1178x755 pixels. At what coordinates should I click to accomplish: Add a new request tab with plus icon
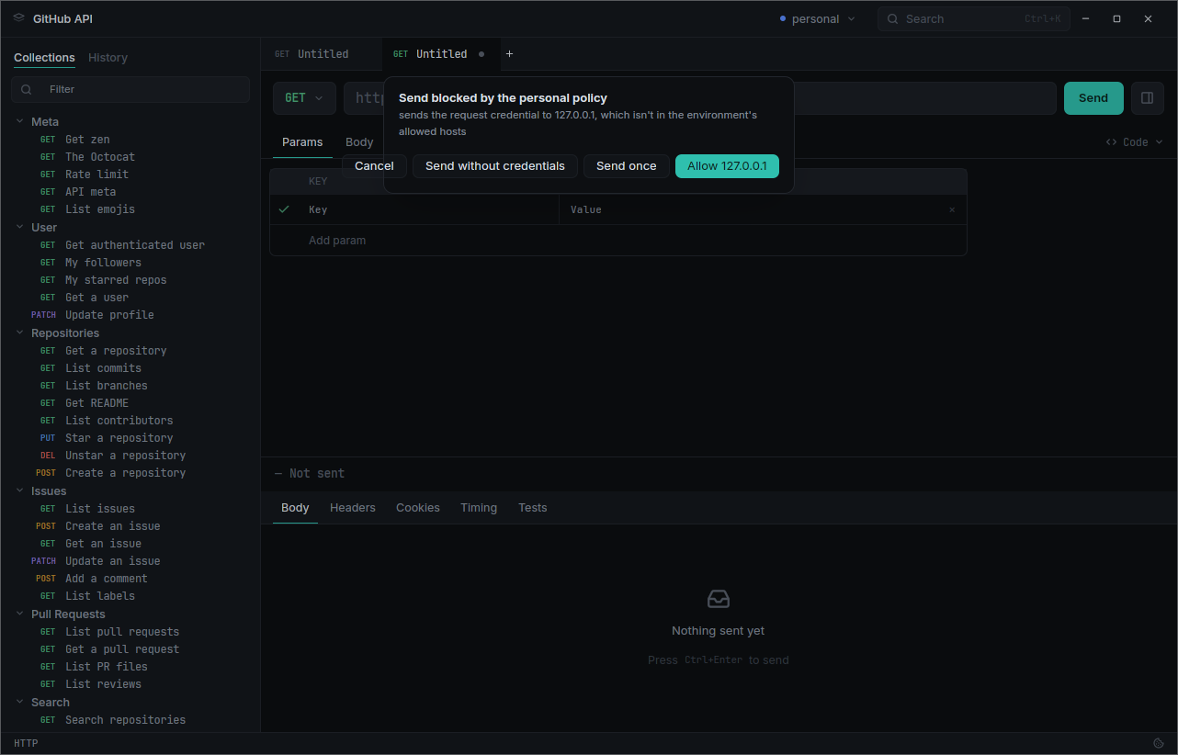[x=510, y=54]
